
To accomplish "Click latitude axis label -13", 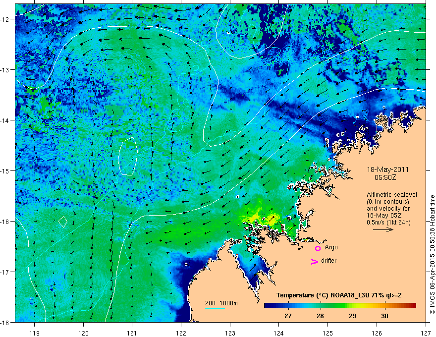I will [x=5, y=70].
